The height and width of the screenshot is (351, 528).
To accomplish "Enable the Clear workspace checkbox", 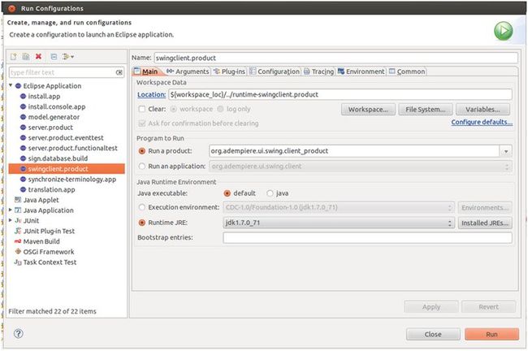I will click(142, 109).
